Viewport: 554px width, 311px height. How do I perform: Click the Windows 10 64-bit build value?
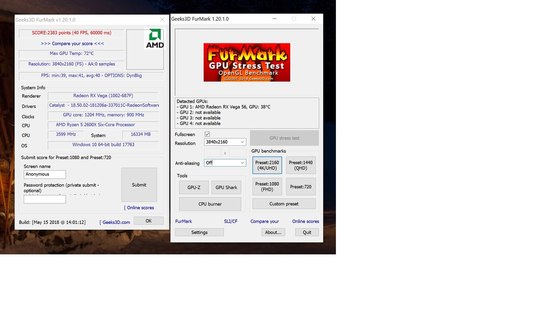click(x=103, y=145)
